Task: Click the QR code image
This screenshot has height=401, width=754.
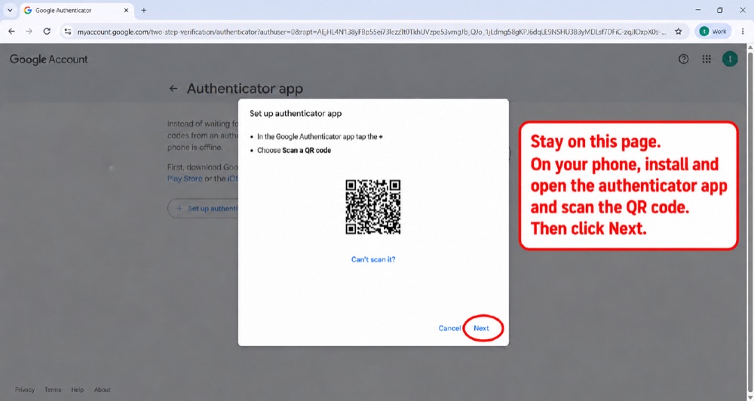Action: pos(373,207)
